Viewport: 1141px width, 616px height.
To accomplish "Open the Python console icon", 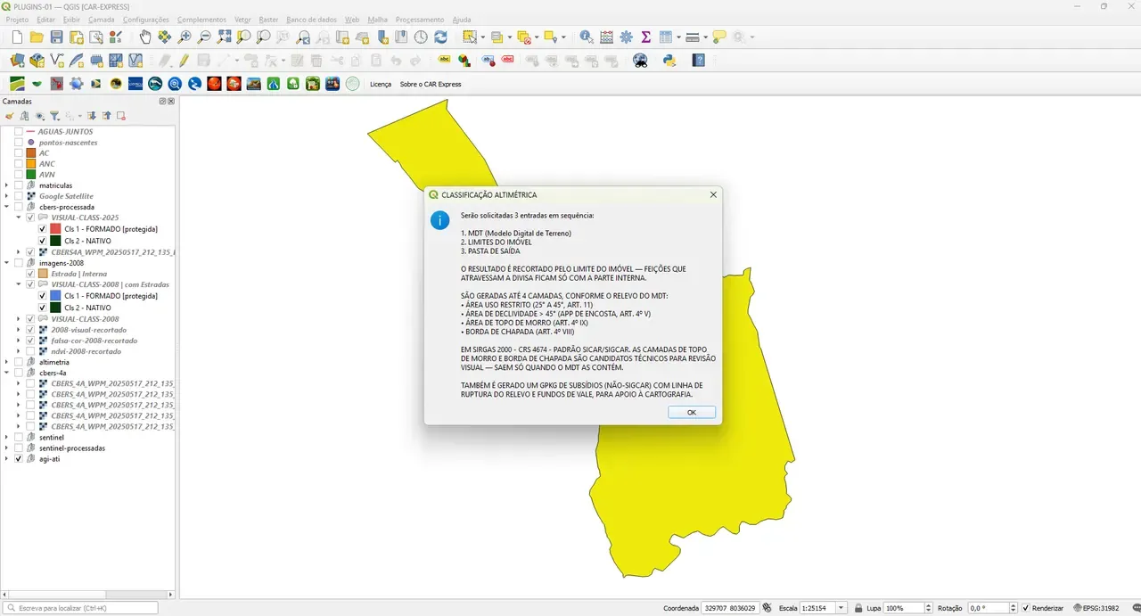I will [x=669, y=61].
